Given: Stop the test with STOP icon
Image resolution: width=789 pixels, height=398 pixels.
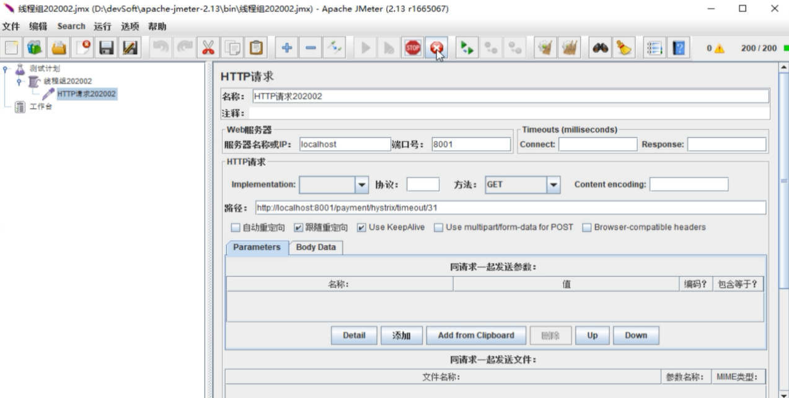Looking at the screenshot, I should 412,48.
